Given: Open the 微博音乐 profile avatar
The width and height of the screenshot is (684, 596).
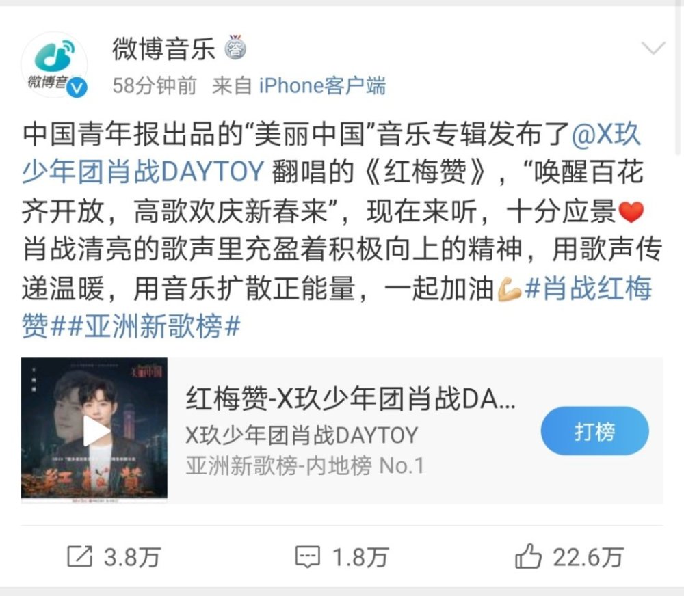Looking at the screenshot, I should [54, 64].
